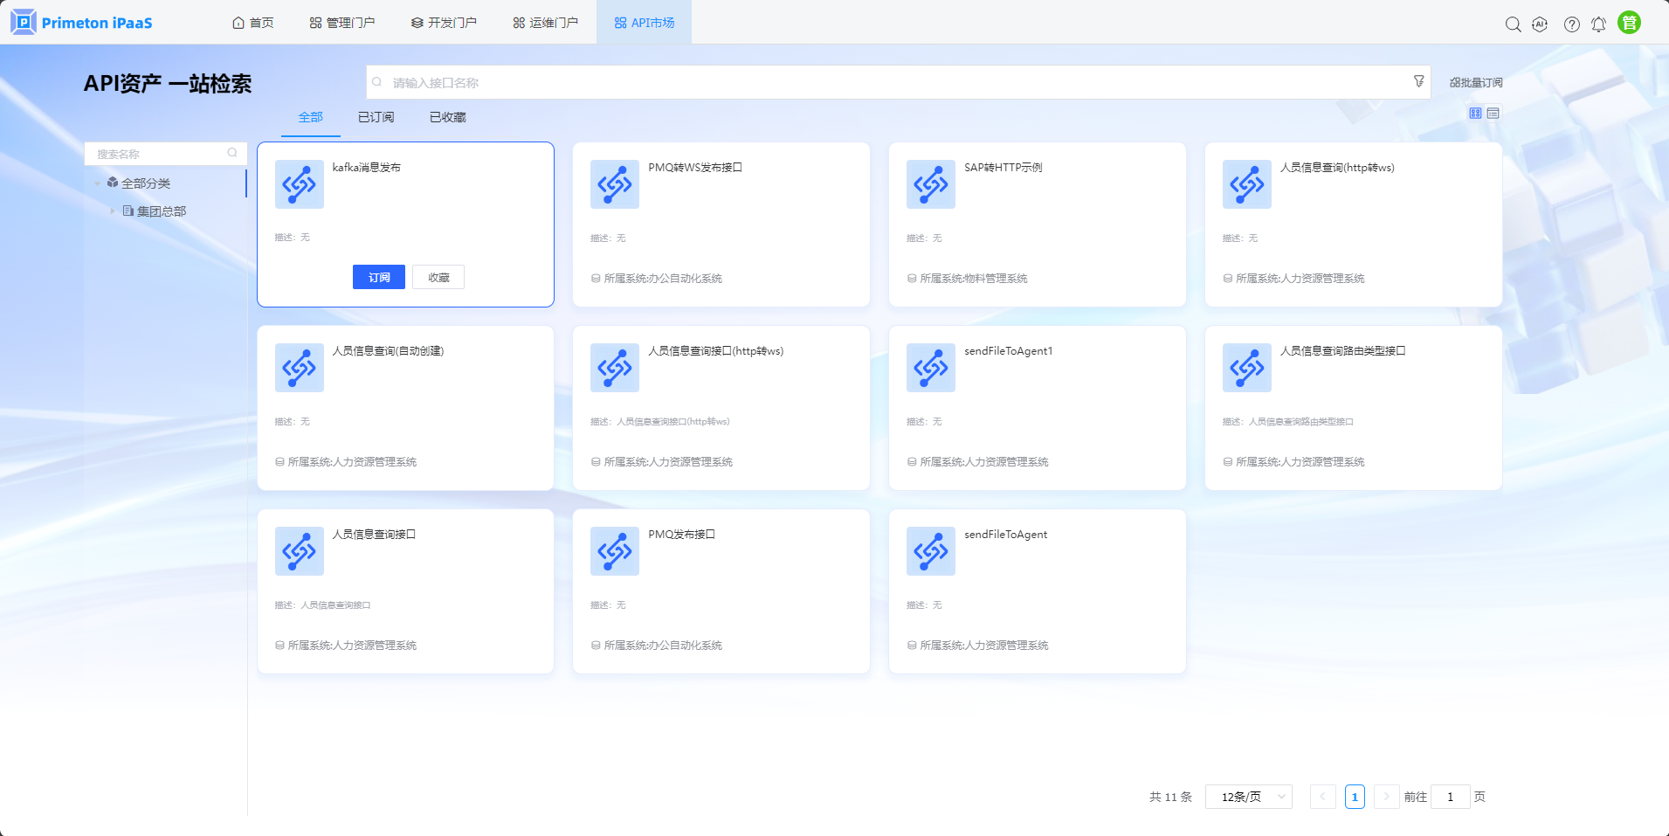Switch to the 已订阅 tab
The image size is (1669, 836).
coord(376,117)
